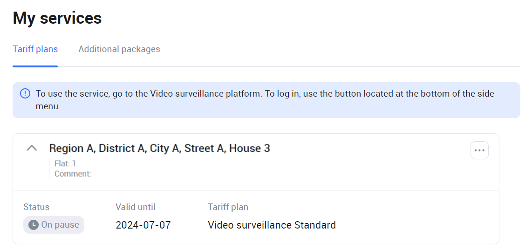Switch to the Additional packages tab

tap(119, 49)
